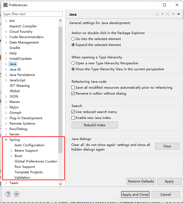Select Oomph in the tree

[15, 113]
